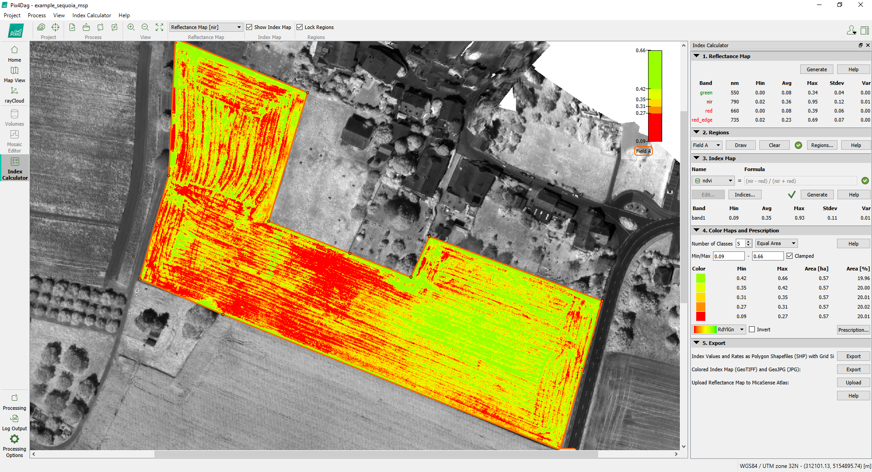This screenshot has height=472, width=872.
Task: Collapse 3. Index Map section
Action: pyautogui.click(x=697, y=158)
